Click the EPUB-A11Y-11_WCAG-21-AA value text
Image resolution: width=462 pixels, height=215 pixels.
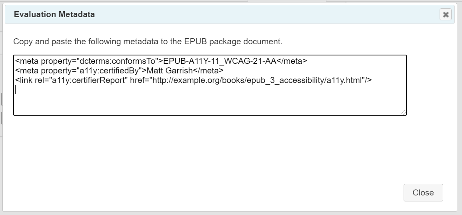(x=220, y=61)
